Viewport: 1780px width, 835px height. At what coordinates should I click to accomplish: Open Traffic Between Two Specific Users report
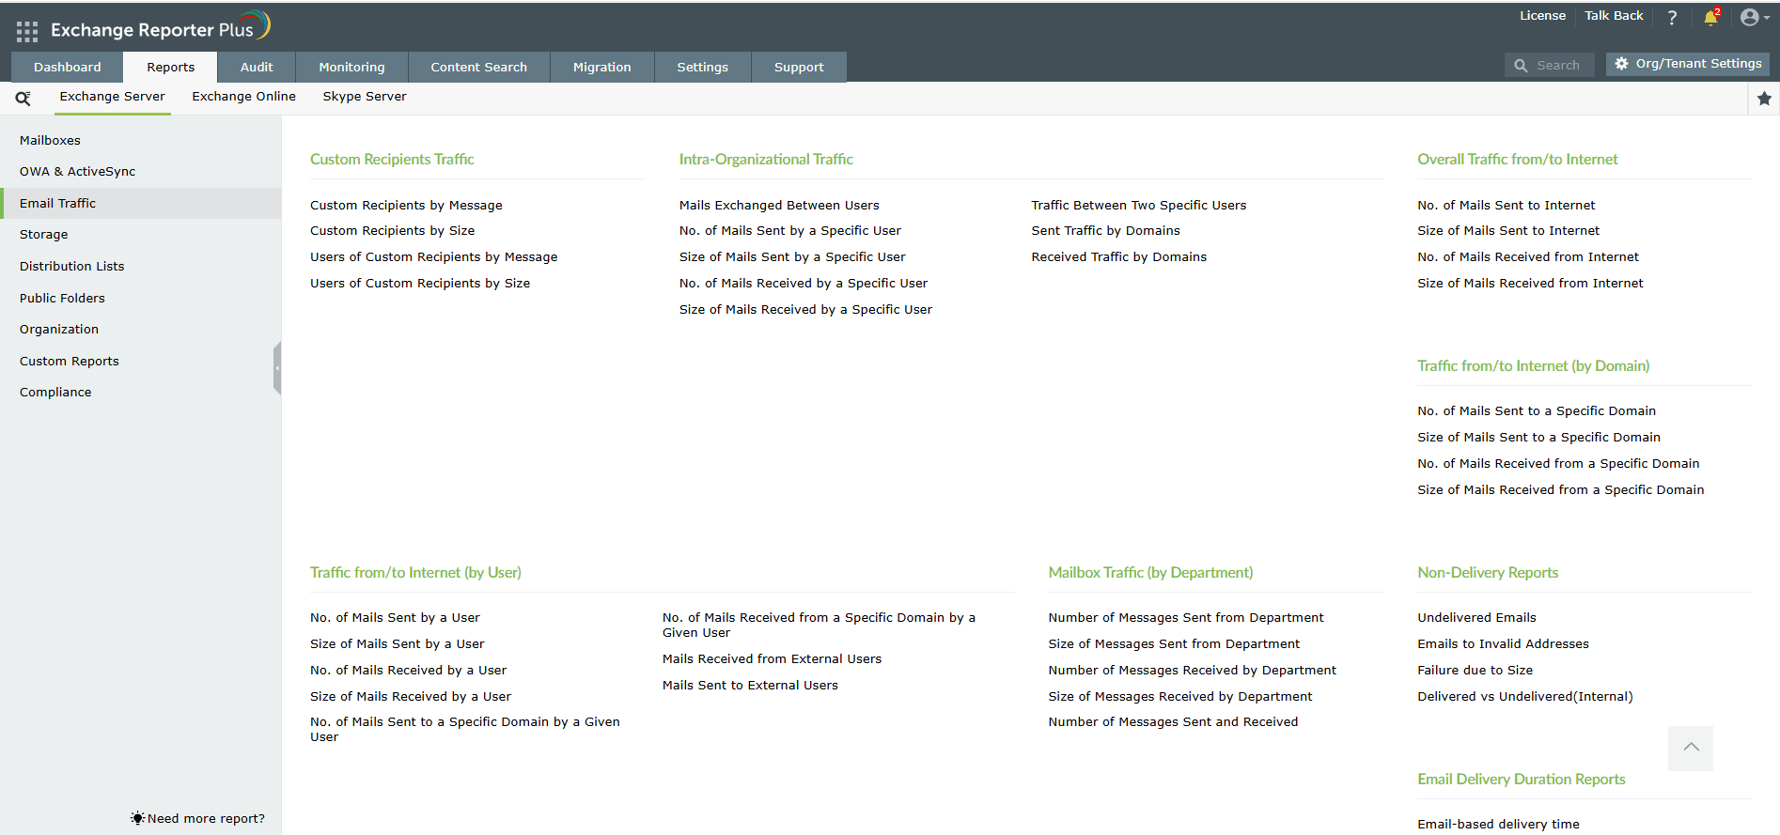click(x=1139, y=206)
